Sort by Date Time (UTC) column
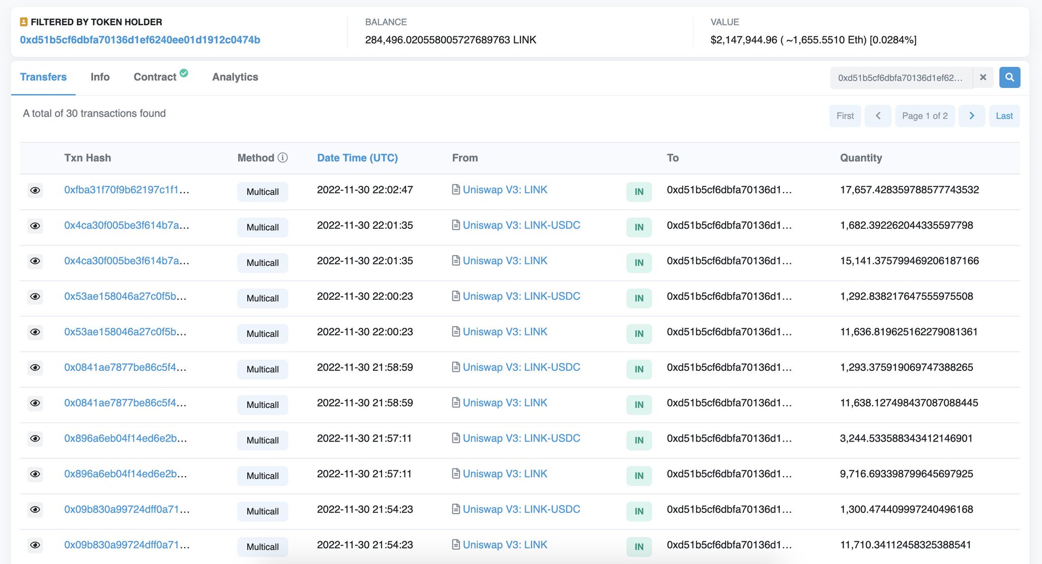This screenshot has width=1042, height=564. 357,158
